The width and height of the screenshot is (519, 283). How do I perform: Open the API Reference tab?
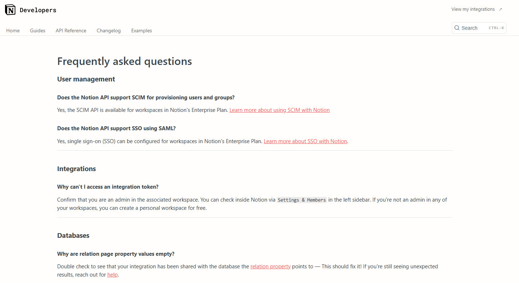tap(71, 31)
